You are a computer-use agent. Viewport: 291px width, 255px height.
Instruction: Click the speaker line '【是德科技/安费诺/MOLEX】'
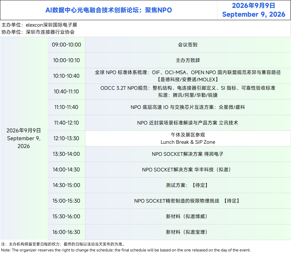coord(188,80)
